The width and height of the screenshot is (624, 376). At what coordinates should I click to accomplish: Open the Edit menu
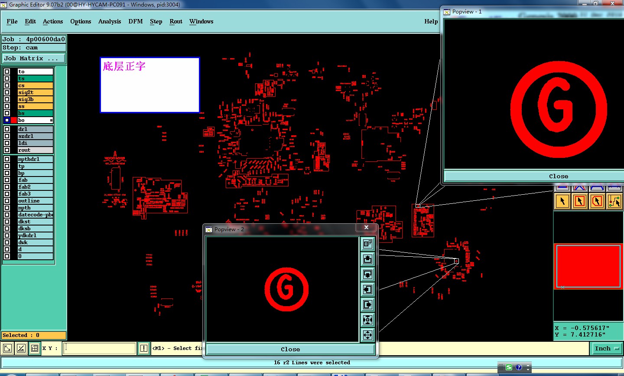30,21
